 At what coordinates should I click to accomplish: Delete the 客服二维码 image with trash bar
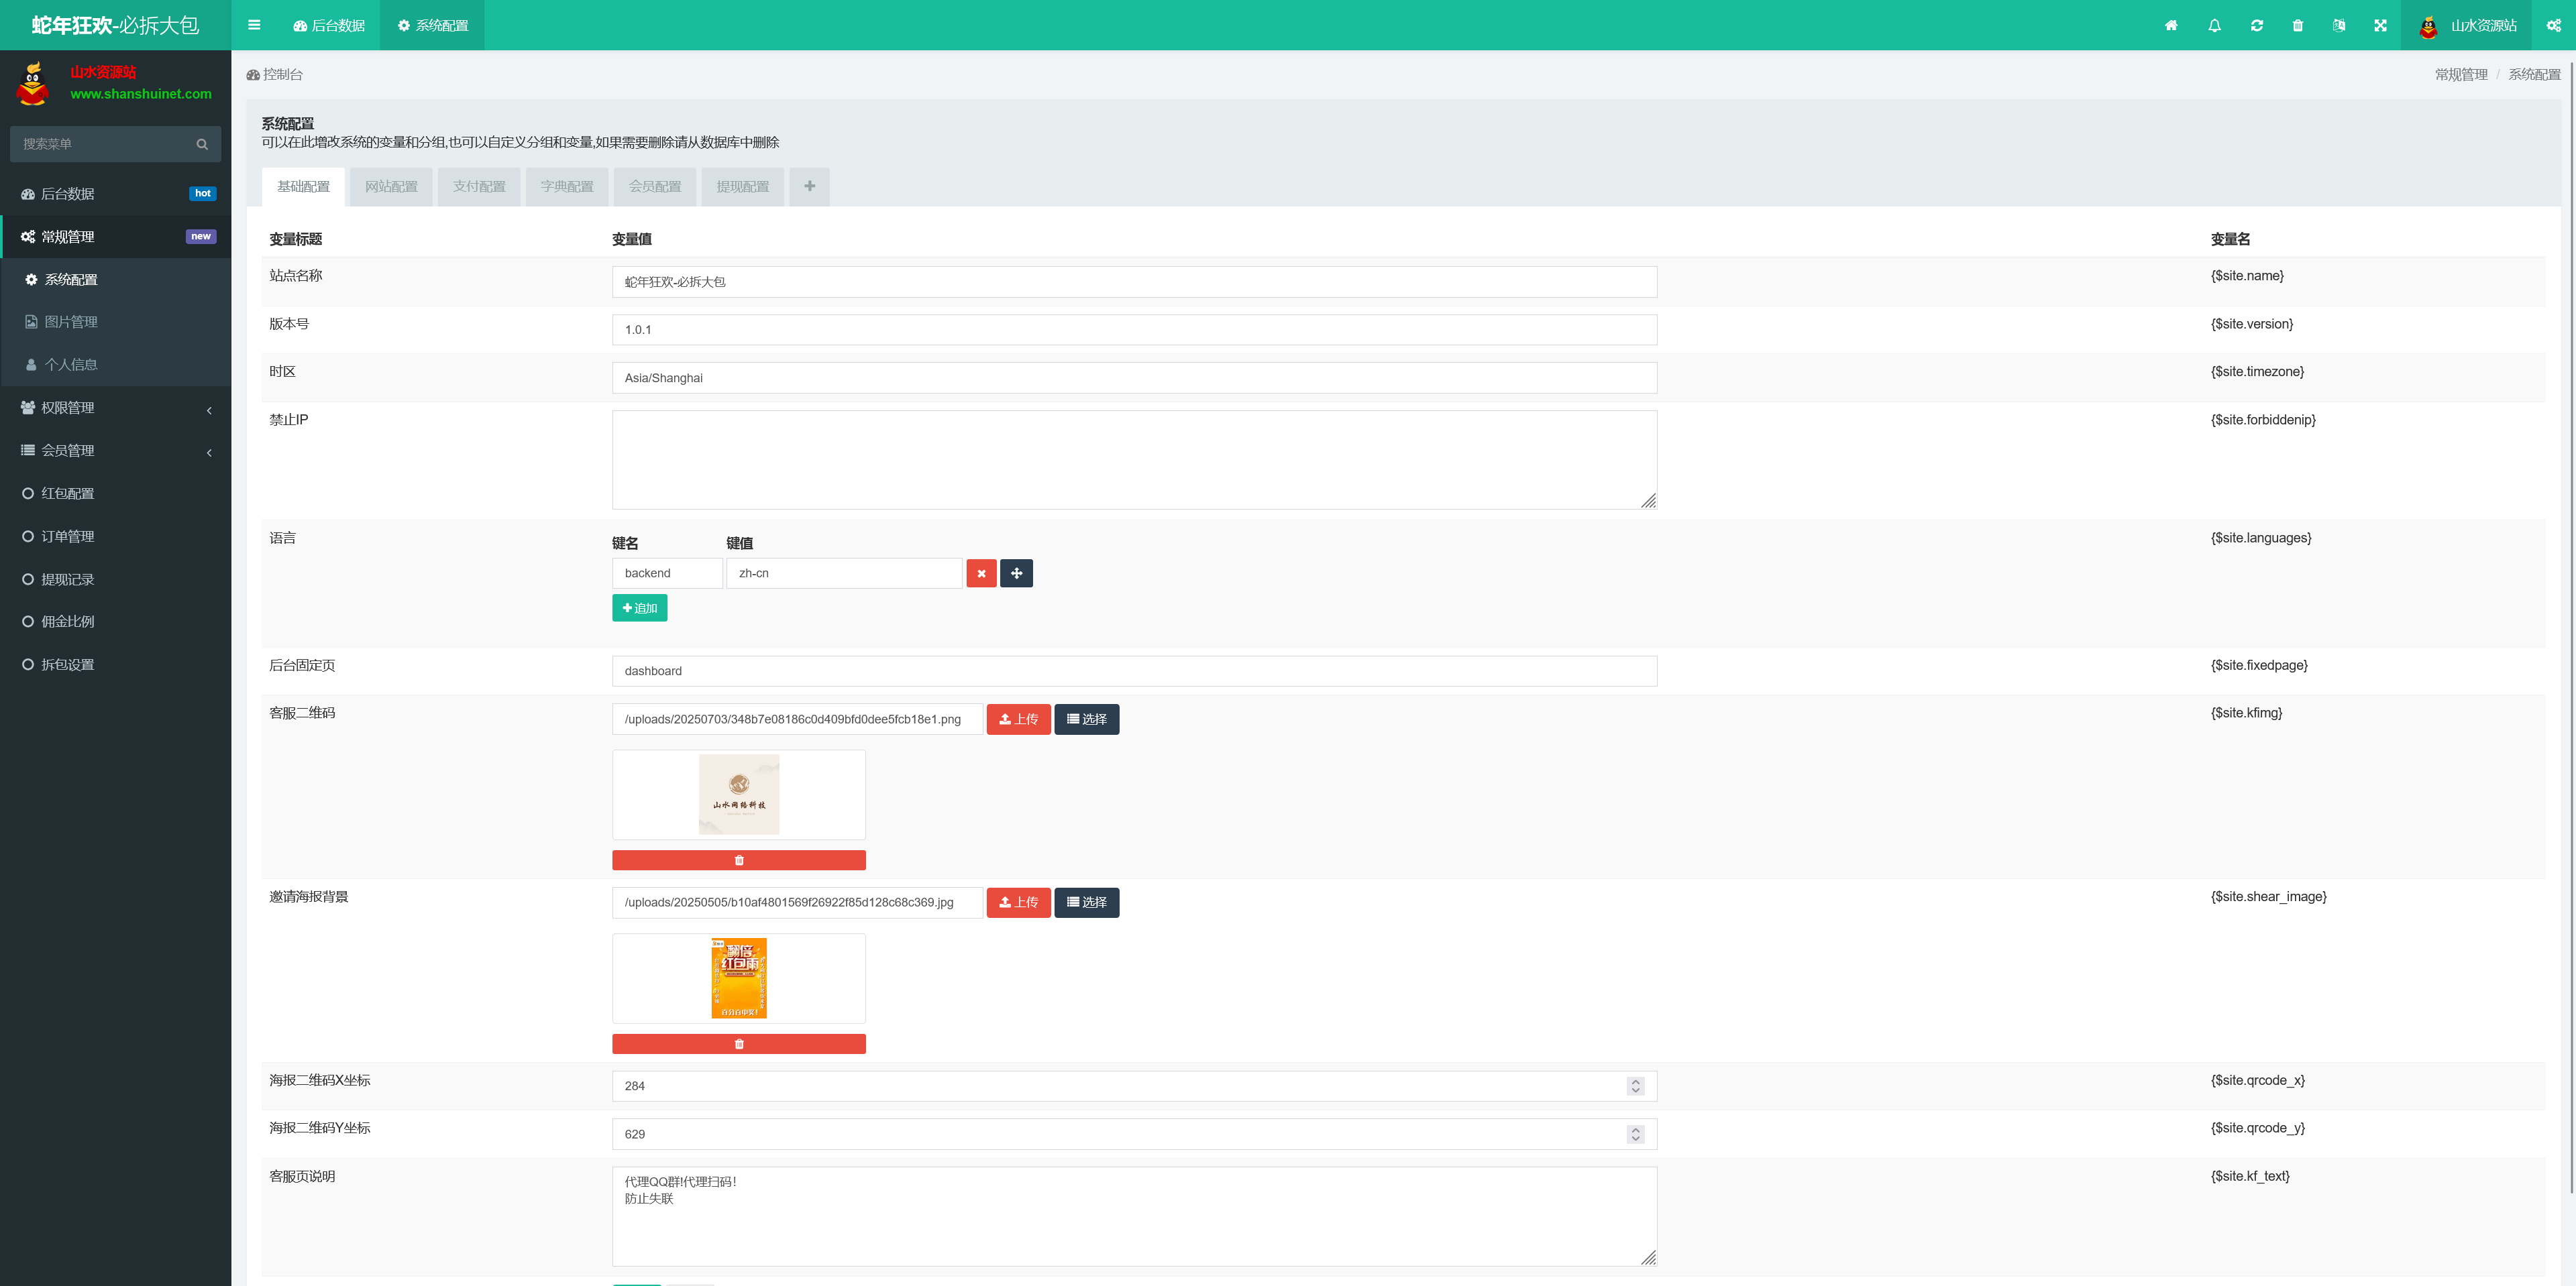pos(738,860)
